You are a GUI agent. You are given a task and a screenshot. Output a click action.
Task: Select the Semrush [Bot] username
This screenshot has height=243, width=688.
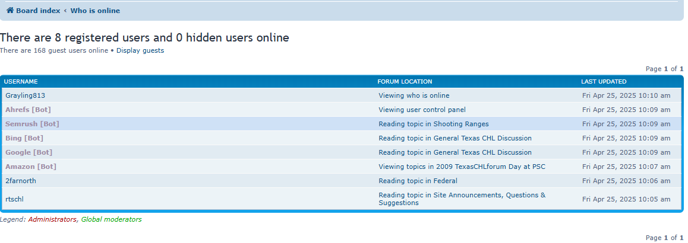32,124
